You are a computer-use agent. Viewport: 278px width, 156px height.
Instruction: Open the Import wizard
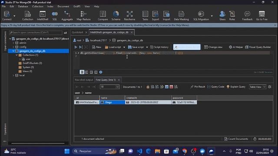click(x=166, y=16)
